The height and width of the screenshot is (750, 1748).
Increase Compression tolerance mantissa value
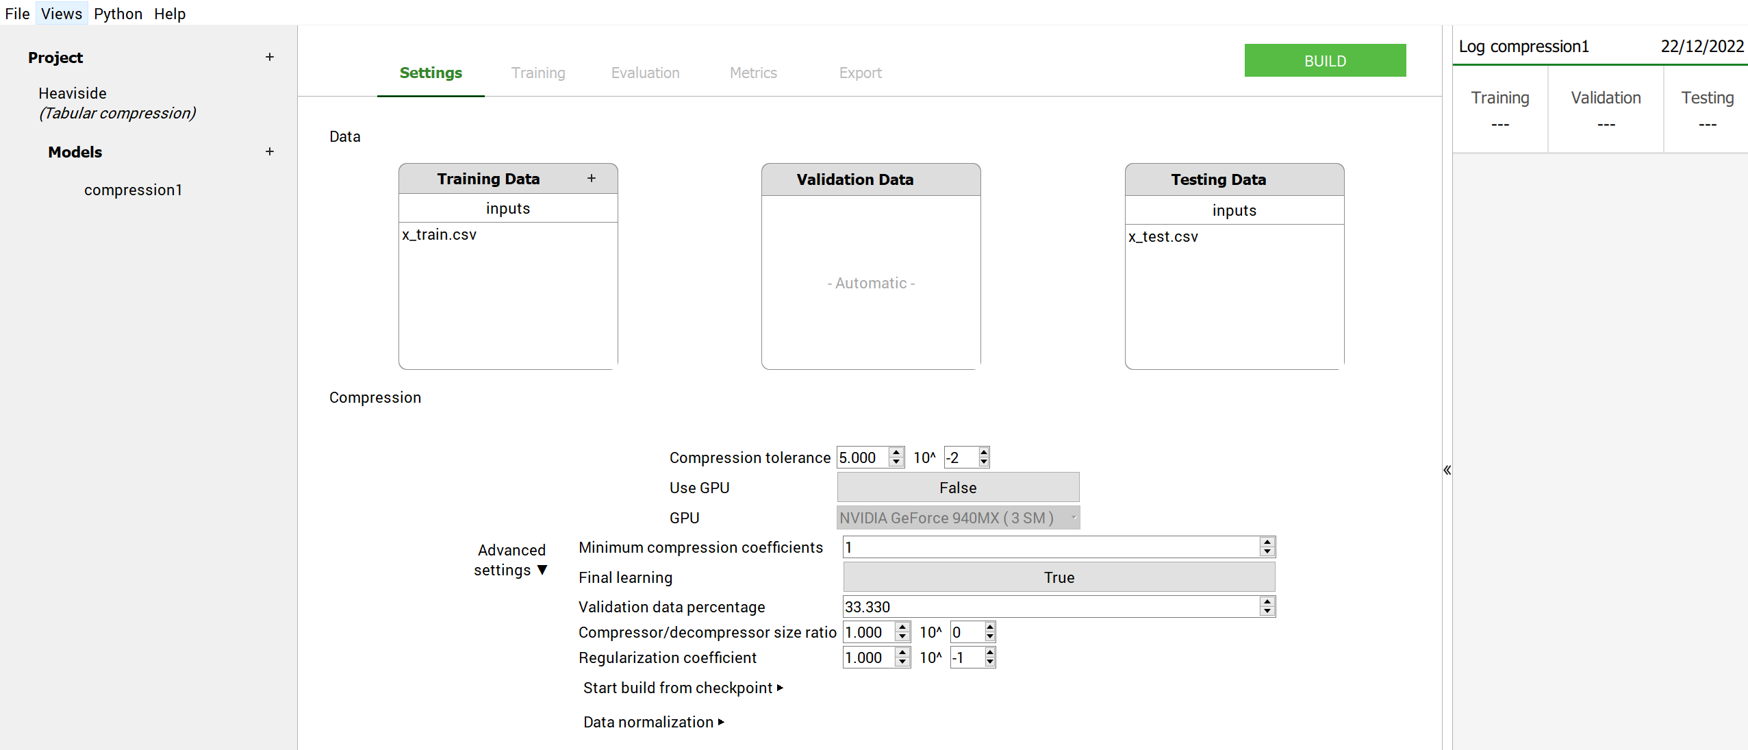(x=896, y=452)
